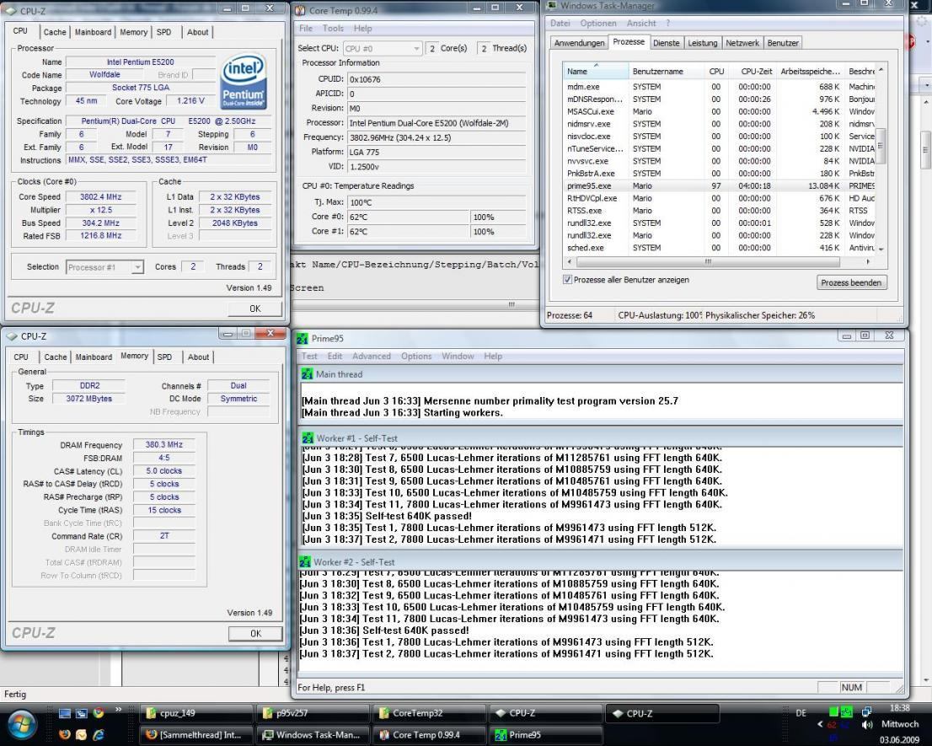This screenshot has height=746, width=932.
Task: Sort processes by the CPU-Zeit column header
Action: coord(756,72)
